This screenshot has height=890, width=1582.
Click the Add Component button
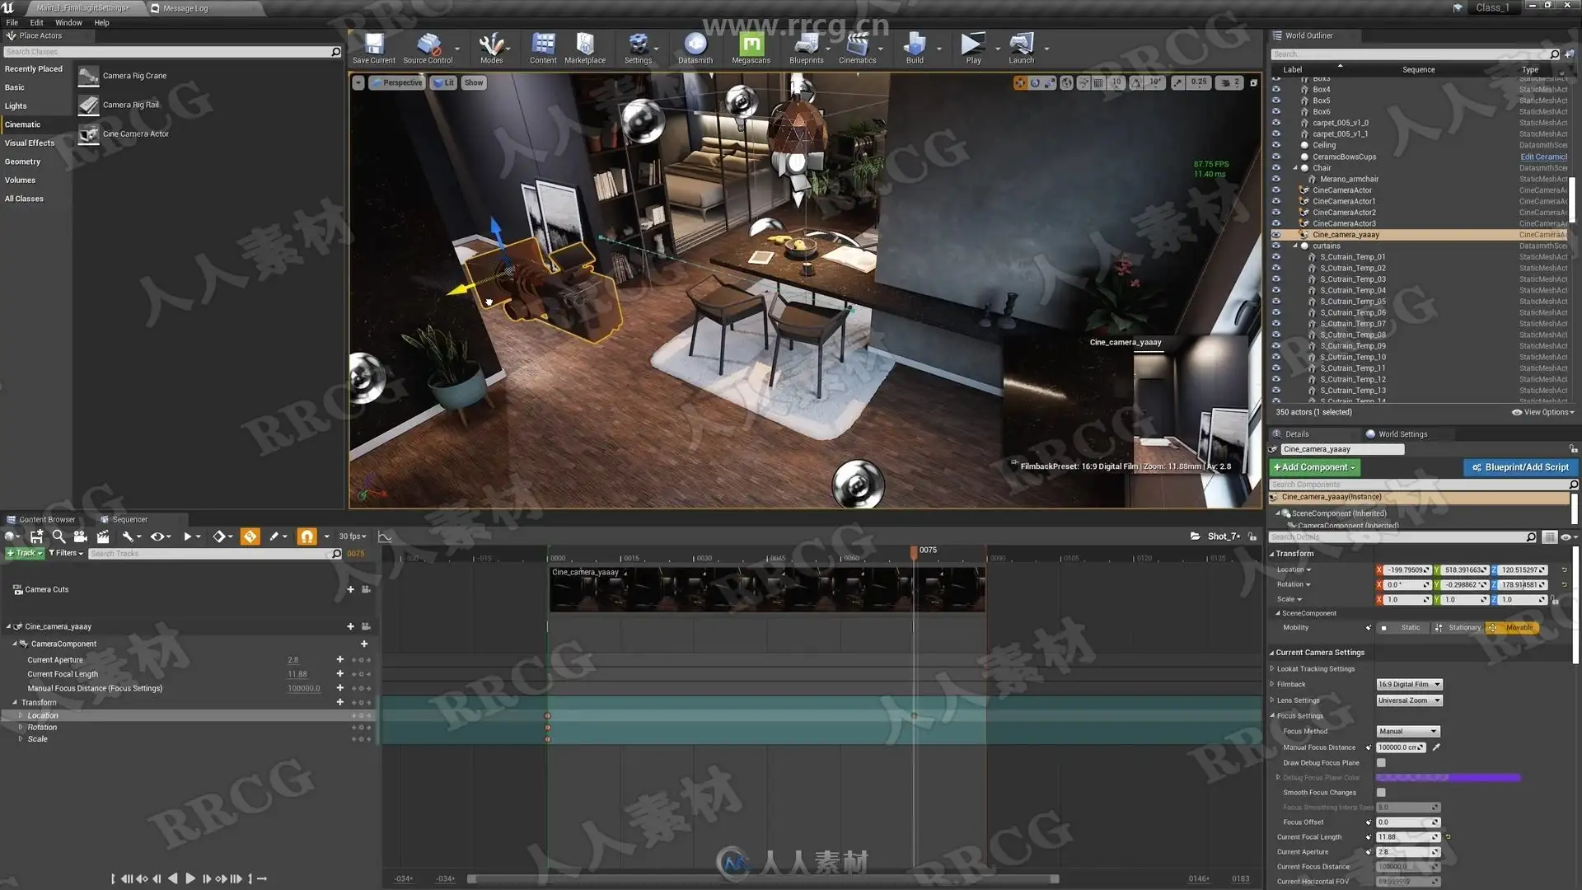(x=1313, y=467)
